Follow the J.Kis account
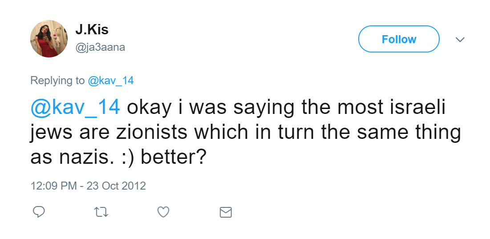Viewport: 490px width, 239px height. [x=399, y=39]
